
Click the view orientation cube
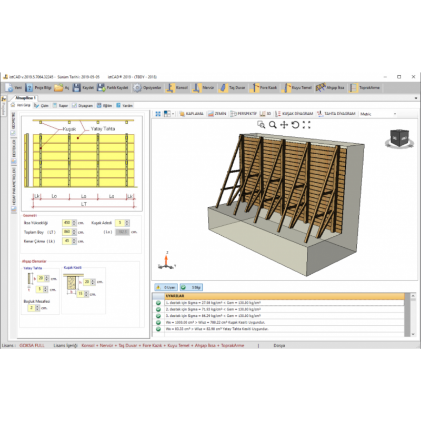(x=399, y=138)
